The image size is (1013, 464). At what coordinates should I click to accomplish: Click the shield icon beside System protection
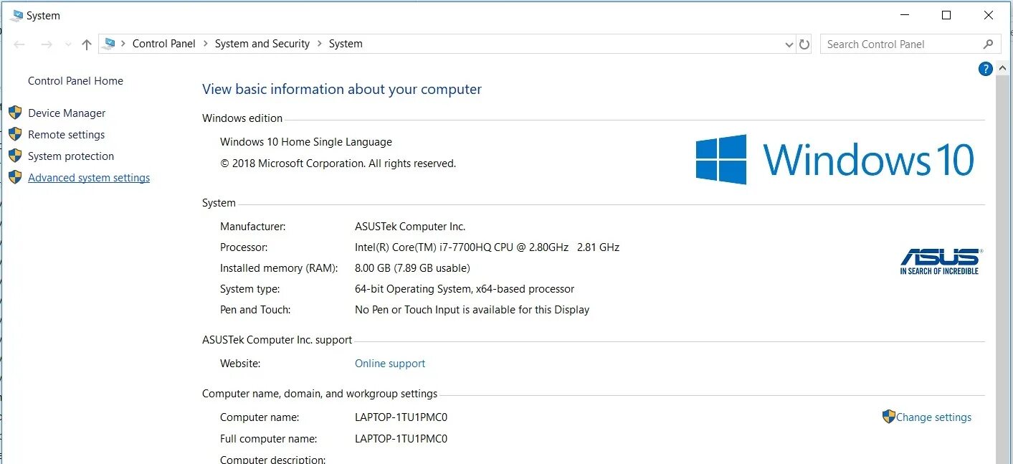click(15, 156)
